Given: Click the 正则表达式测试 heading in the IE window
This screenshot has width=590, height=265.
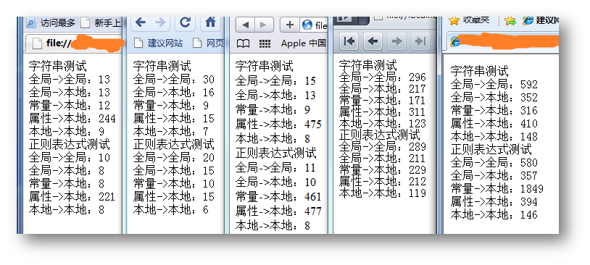Looking at the screenshot, I should pyautogui.click(x=491, y=150).
